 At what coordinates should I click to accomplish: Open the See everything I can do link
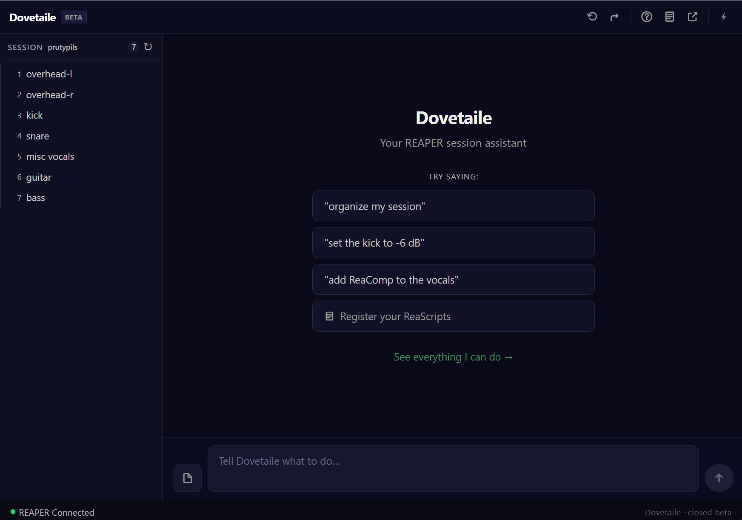point(453,357)
